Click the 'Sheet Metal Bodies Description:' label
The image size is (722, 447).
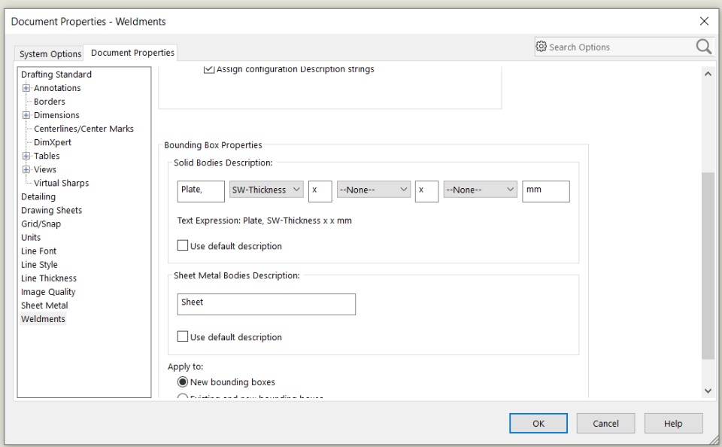coord(237,275)
